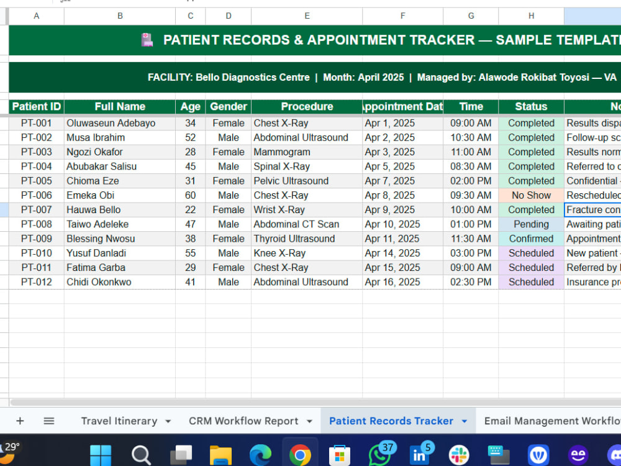Viewport: 621px width, 466px height.
Task: Select the Apr 14, 2025 date cell
Action: (x=403, y=254)
